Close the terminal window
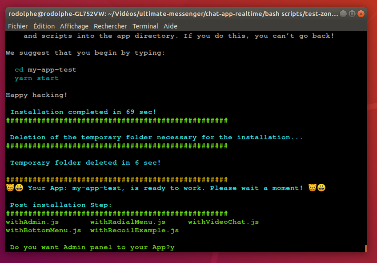 coord(361,14)
